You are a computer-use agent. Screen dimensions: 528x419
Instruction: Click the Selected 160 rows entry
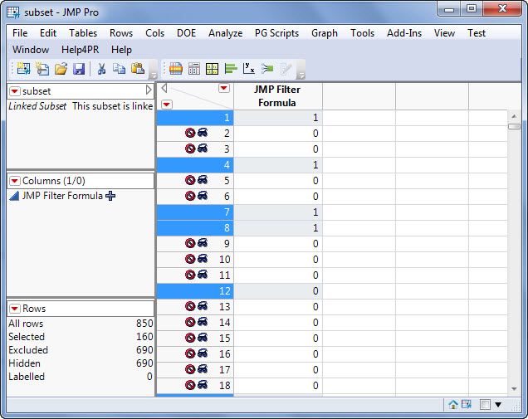[x=81, y=337]
